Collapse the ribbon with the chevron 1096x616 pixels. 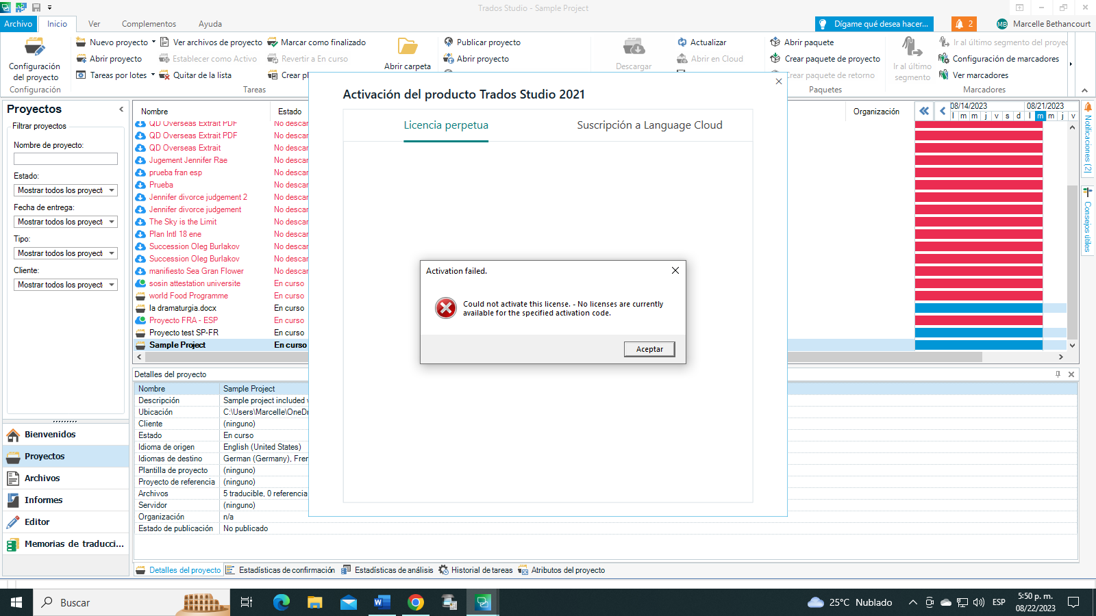[x=1084, y=90]
